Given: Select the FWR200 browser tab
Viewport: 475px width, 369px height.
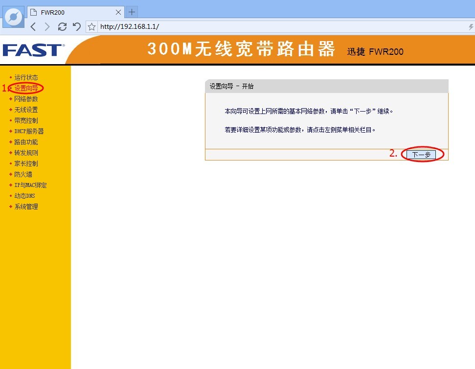Looking at the screenshot, I should tap(76, 12).
